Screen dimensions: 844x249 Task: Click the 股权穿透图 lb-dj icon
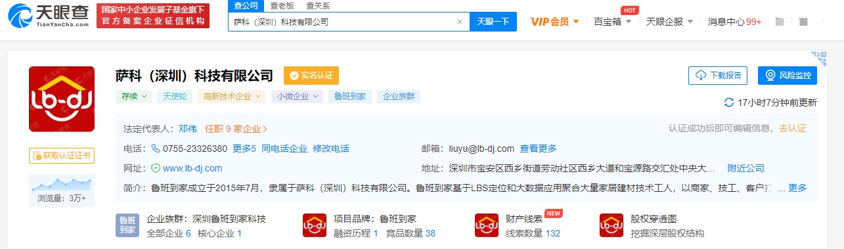point(611,225)
